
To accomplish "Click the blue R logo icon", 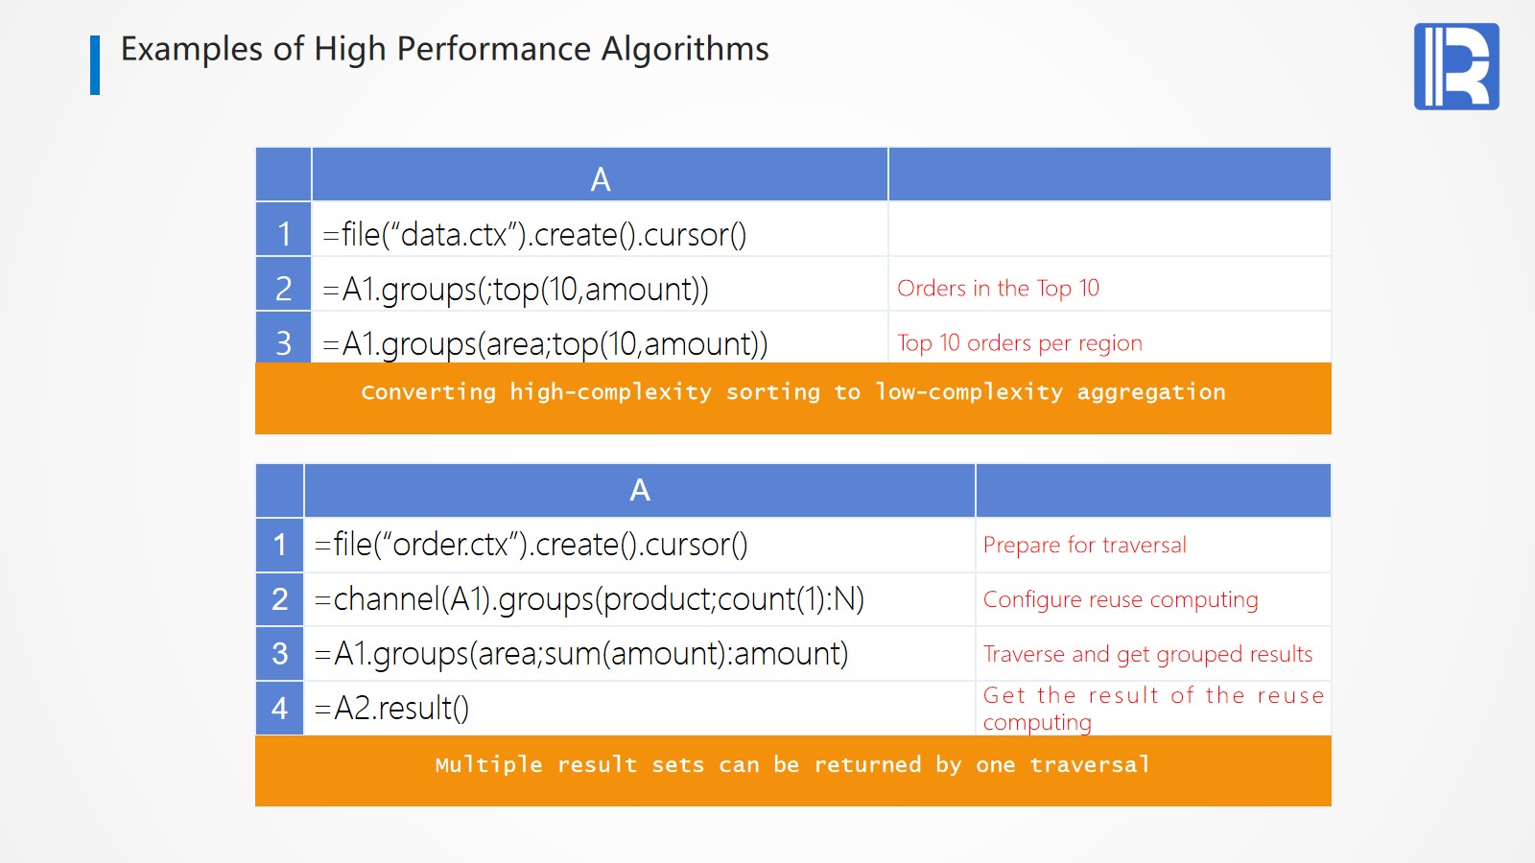I will pyautogui.click(x=1455, y=66).
